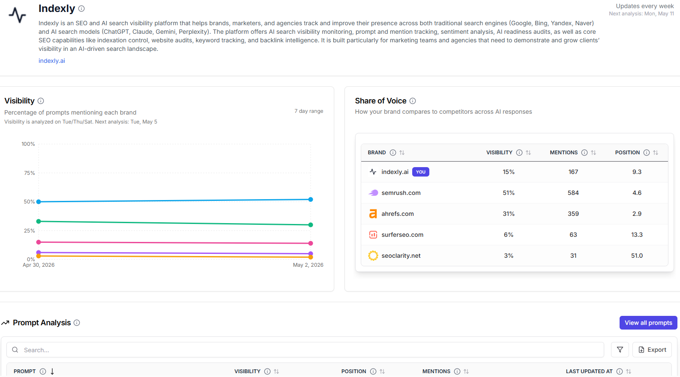Image resolution: width=680 pixels, height=377 pixels.
Task: Click info icon in LAST UPDATED AT header
Action: pyautogui.click(x=620, y=371)
